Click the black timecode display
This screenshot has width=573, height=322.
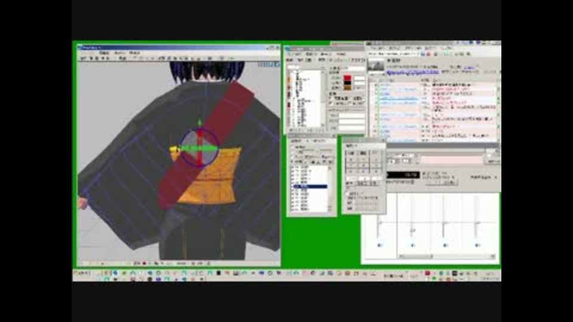[403, 175]
